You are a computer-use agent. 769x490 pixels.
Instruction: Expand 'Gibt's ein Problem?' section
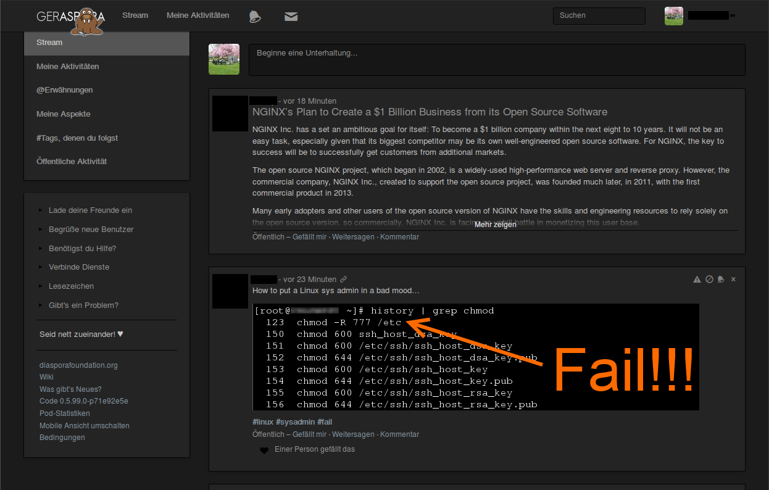tap(83, 305)
